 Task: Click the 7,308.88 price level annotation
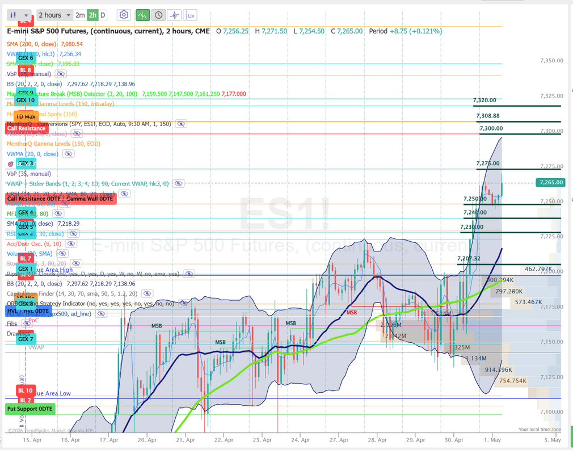[x=488, y=116]
